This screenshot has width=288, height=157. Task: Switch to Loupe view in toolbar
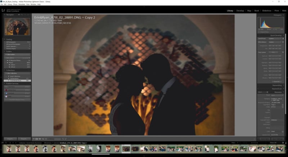(37, 139)
